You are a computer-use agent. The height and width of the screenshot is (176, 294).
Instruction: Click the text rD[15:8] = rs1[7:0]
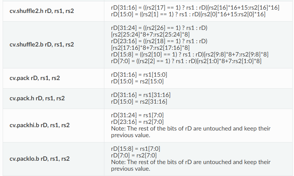(x=136, y=149)
